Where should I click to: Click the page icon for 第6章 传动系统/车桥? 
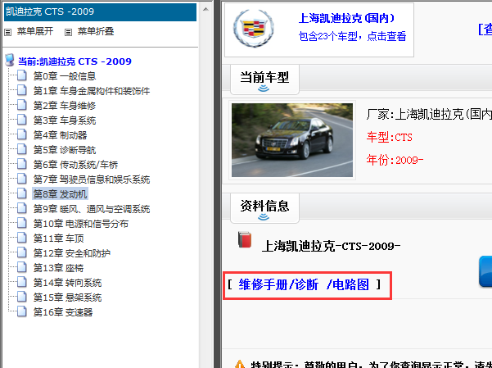[x=22, y=165]
